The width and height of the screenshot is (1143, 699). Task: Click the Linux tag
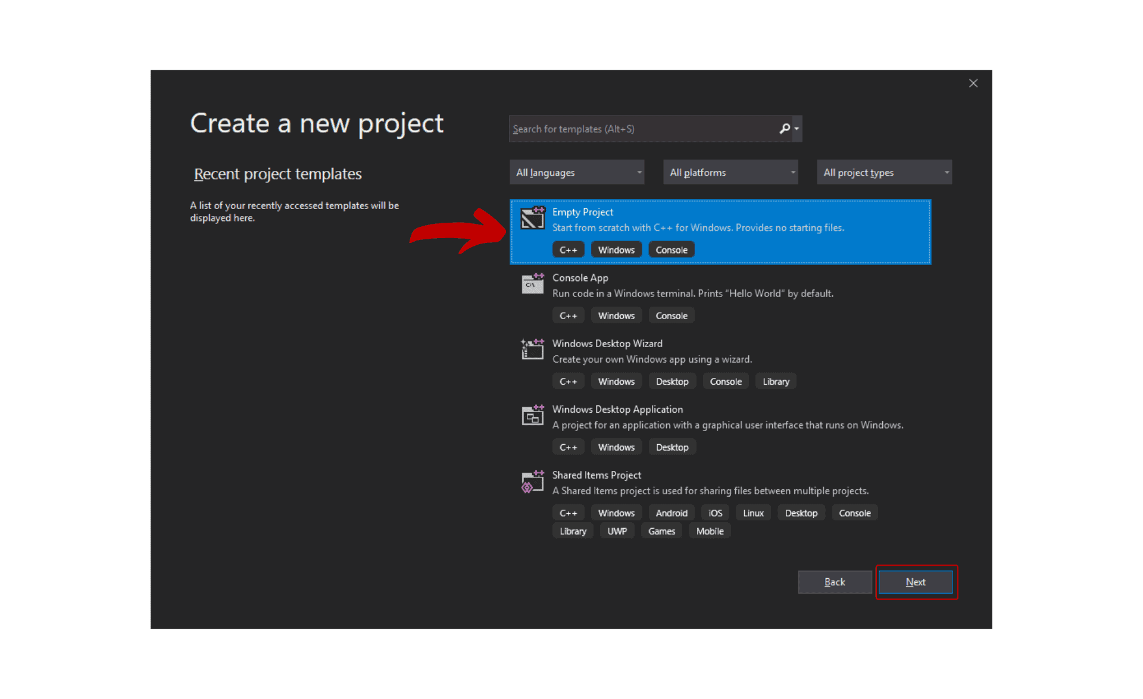tap(753, 513)
